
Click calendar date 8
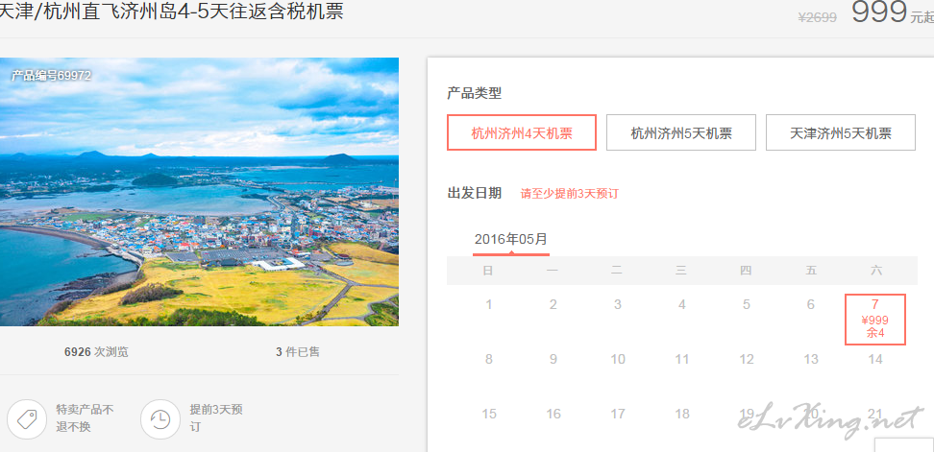(489, 359)
